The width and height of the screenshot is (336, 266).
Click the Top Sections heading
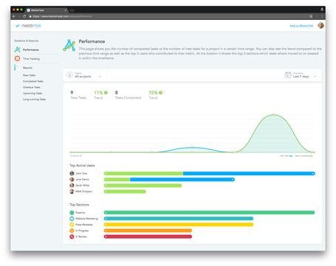tap(79, 205)
